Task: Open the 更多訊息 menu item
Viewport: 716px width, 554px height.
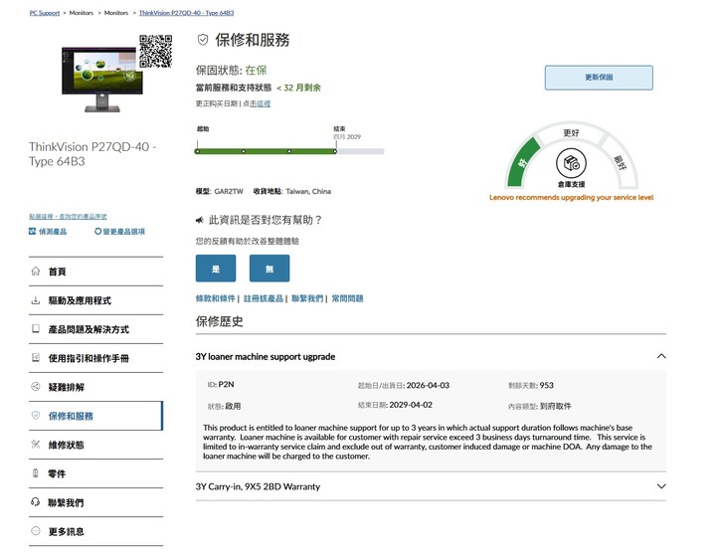Action: [95, 531]
